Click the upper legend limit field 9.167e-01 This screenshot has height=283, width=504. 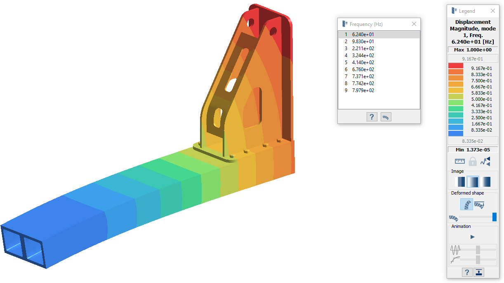pos(473,59)
